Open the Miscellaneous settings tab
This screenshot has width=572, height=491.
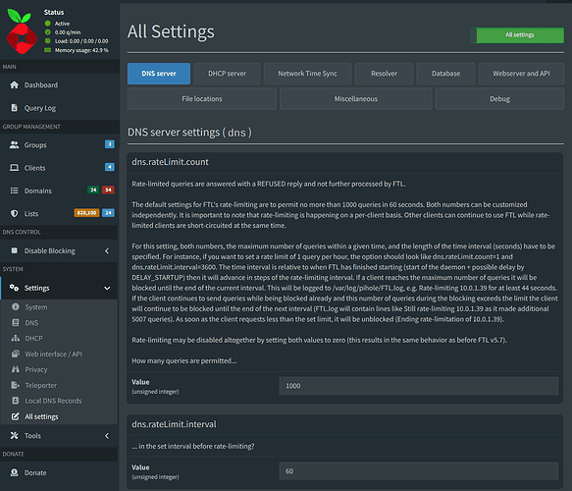coord(356,99)
